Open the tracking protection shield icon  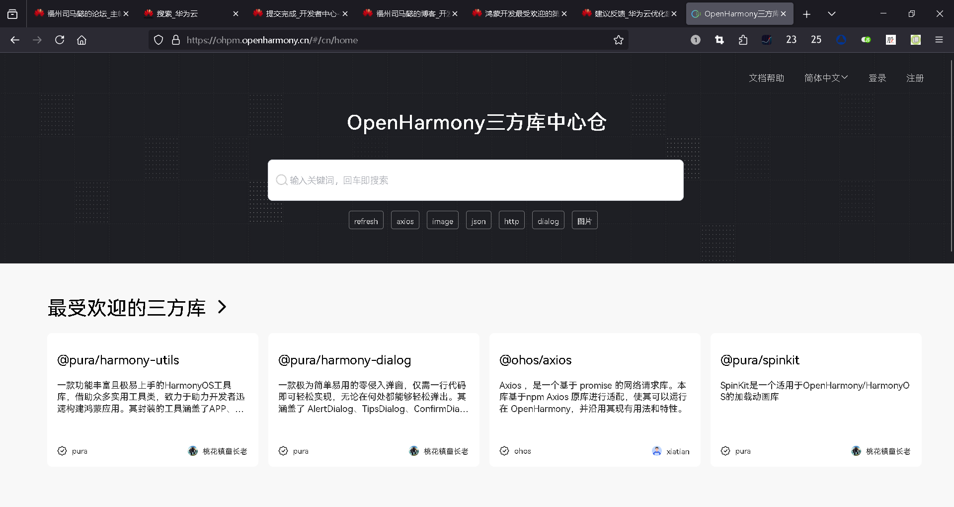pyautogui.click(x=159, y=40)
